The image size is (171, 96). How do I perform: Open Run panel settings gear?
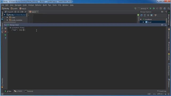click(162, 25)
